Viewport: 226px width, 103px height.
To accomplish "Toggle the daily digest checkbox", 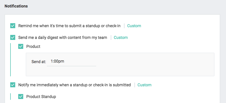I will click(x=13, y=38).
